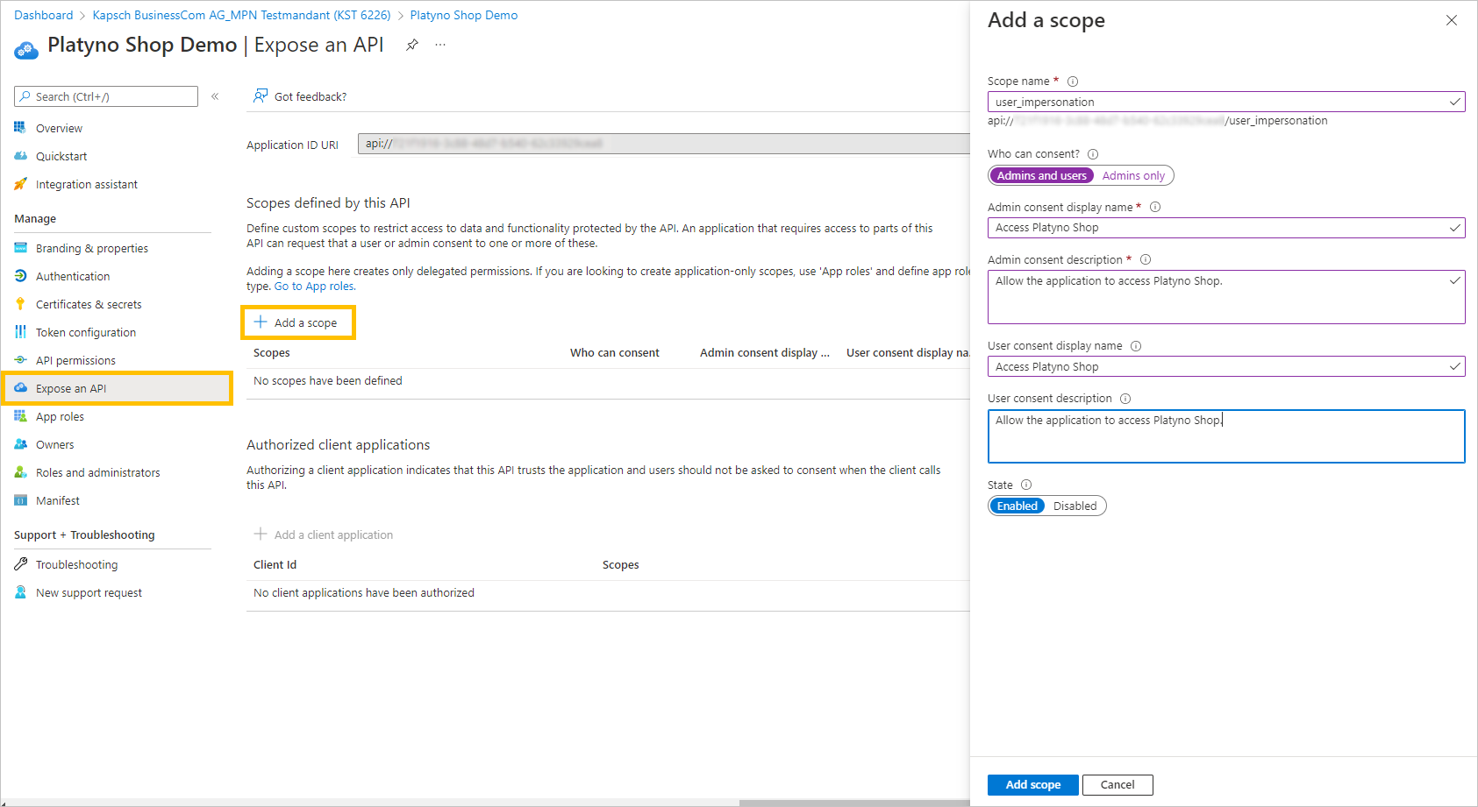Click the Integration assistant rocket icon
The width and height of the screenshot is (1478, 807).
click(x=20, y=184)
